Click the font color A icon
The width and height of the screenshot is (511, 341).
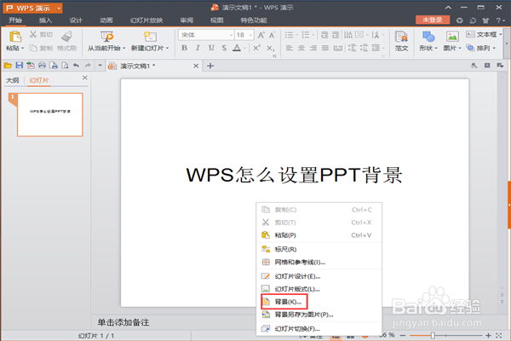(237, 48)
